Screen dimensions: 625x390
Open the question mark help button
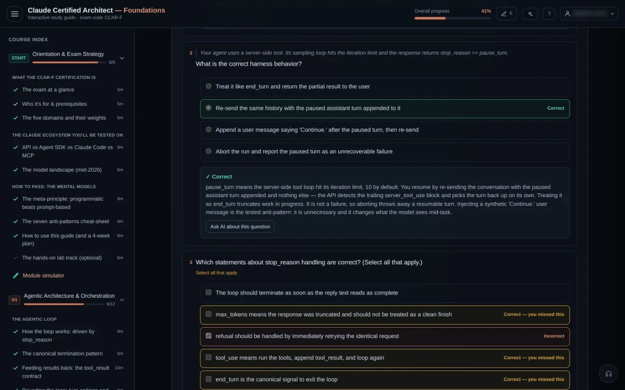click(x=549, y=14)
